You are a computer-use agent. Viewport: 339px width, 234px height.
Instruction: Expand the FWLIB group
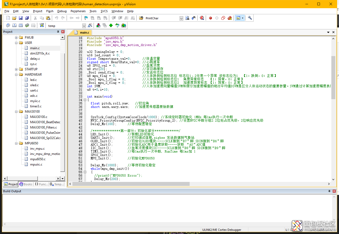pos(16,38)
